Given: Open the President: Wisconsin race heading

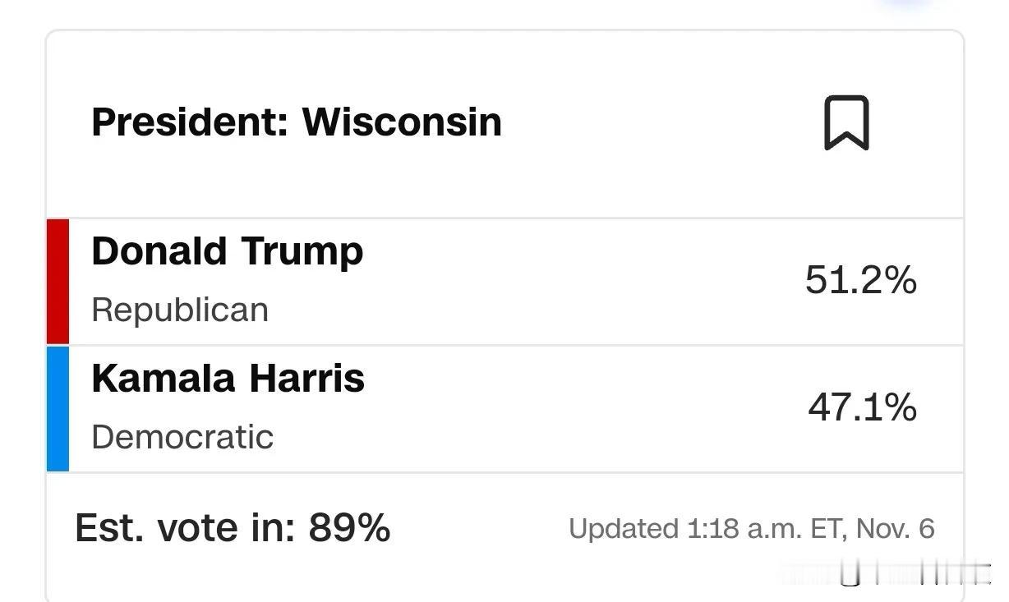Looking at the screenshot, I should click(x=297, y=122).
